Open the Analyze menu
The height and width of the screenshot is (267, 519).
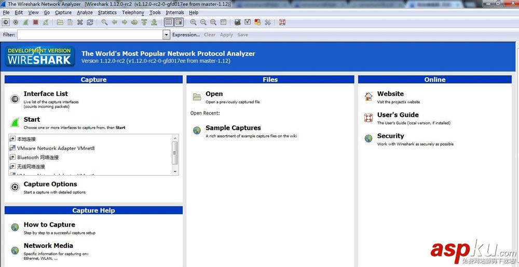click(85, 12)
